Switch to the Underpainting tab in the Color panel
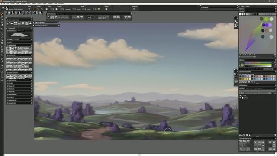277x156 pixels. click(x=268, y=69)
